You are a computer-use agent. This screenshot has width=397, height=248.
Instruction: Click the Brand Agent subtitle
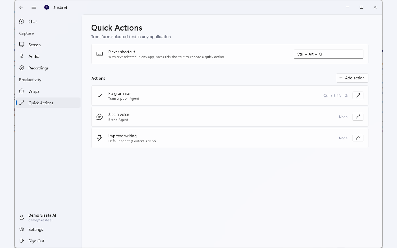pyautogui.click(x=118, y=120)
